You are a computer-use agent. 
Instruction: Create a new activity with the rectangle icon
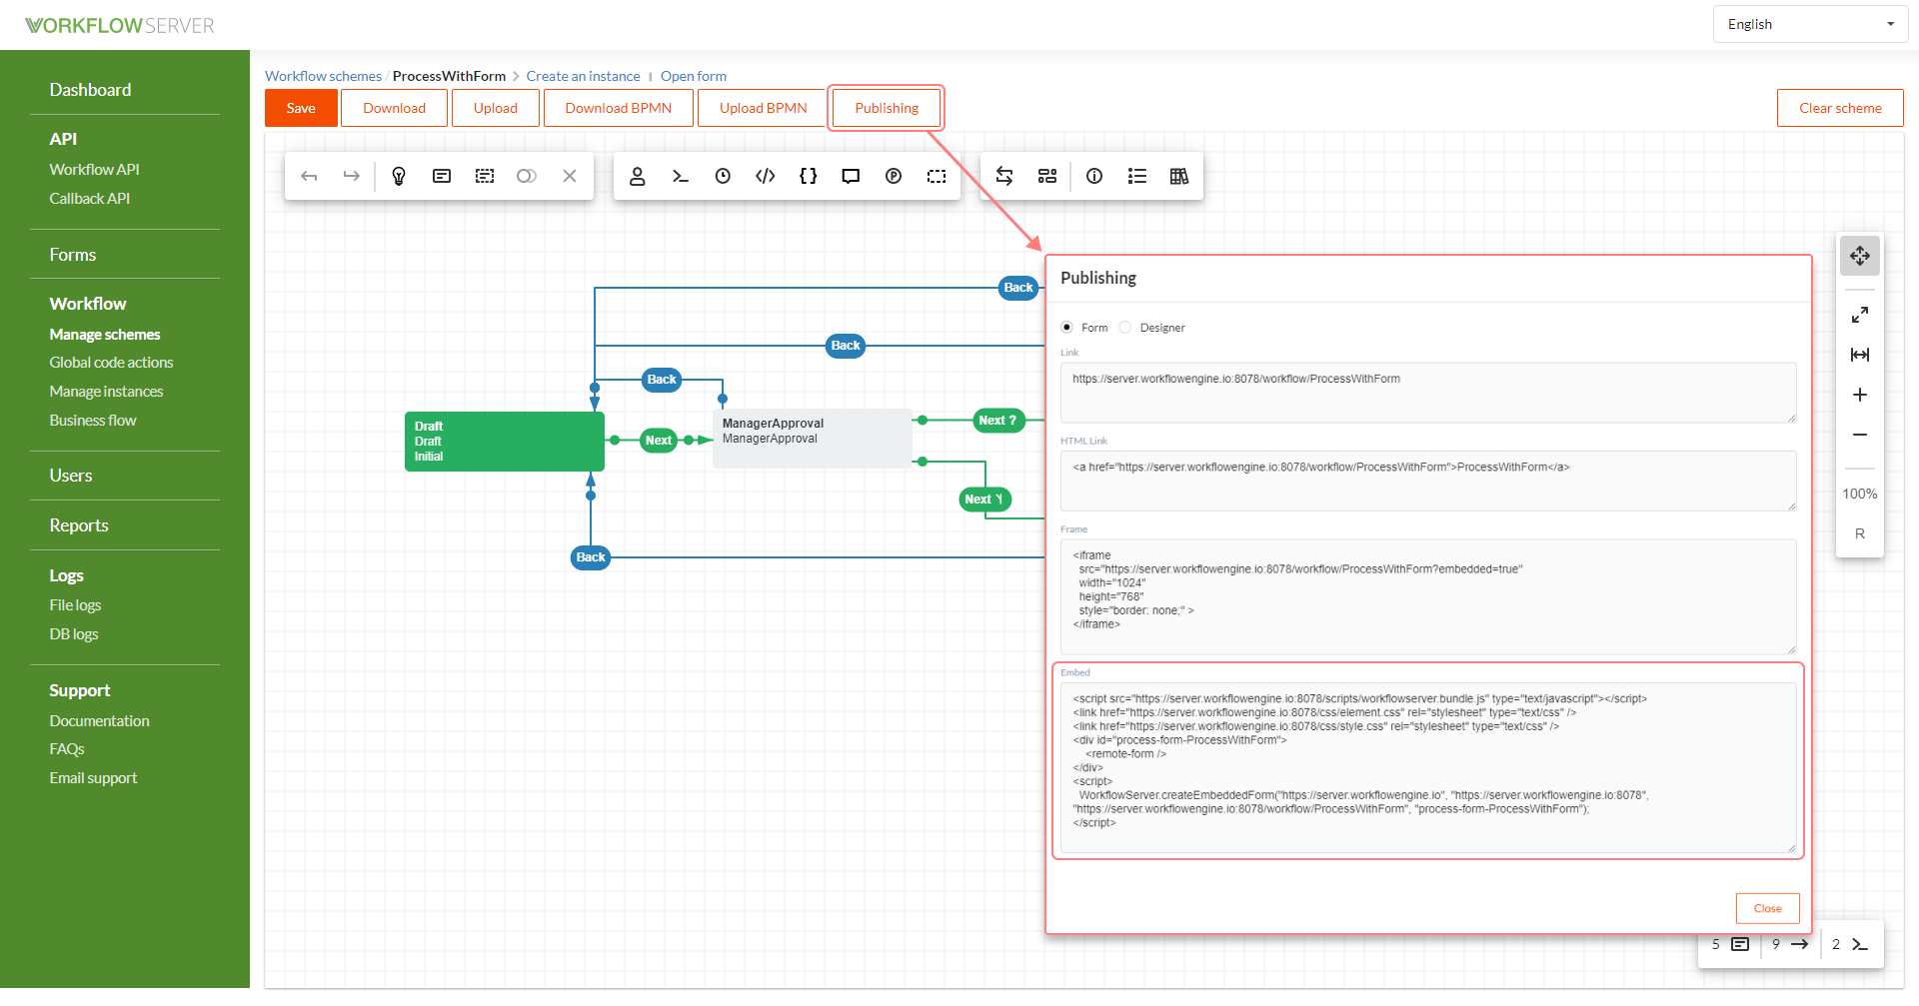click(x=442, y=176)
